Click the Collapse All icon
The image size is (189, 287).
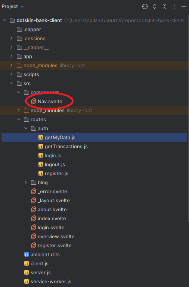(164, 7)
